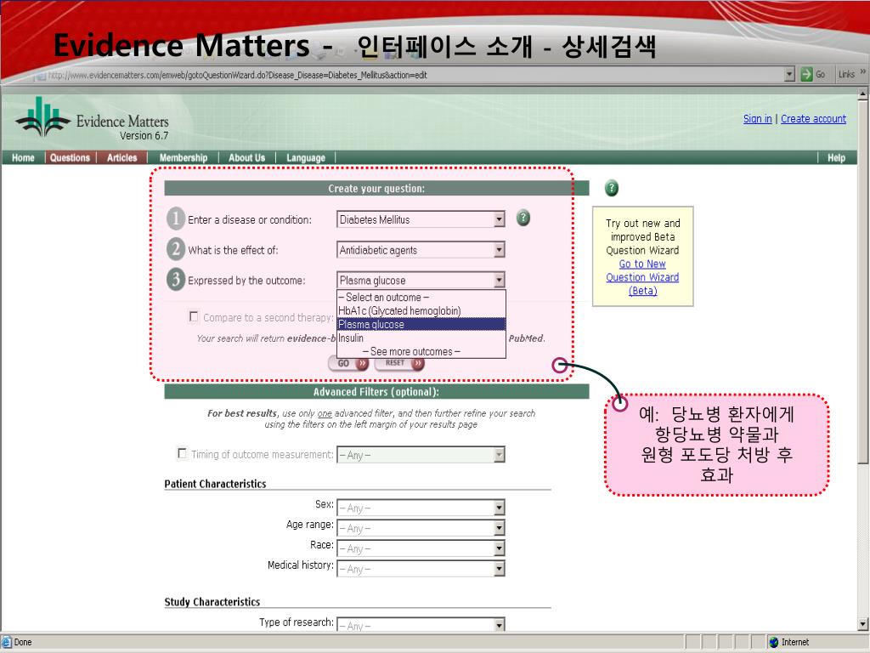
Task: Expand the Links toolbar chevron
Action: tap(863, 72)
